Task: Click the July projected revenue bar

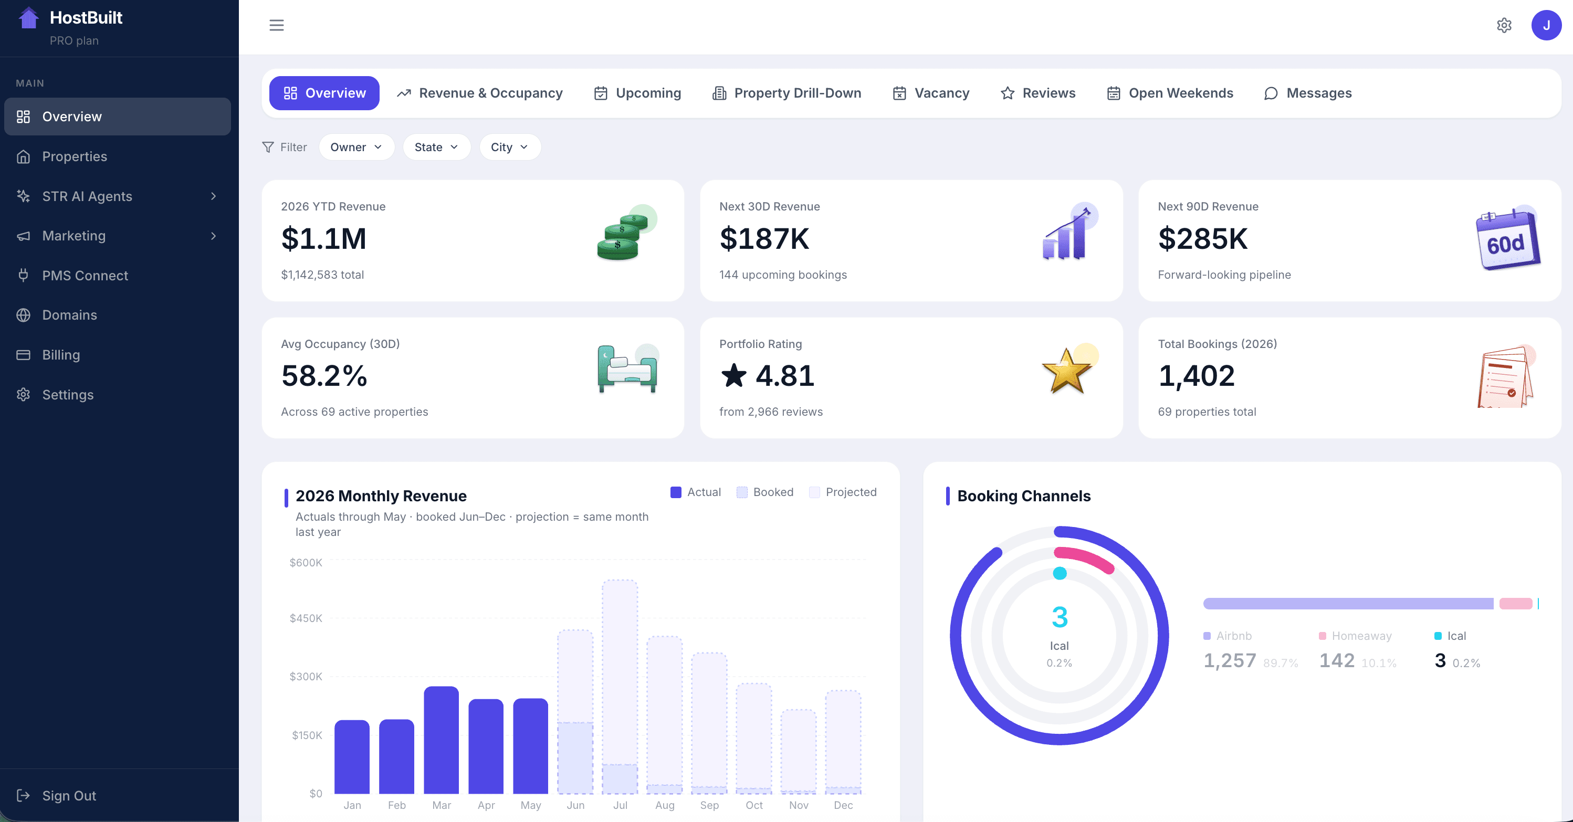Action: pos(620,672)
